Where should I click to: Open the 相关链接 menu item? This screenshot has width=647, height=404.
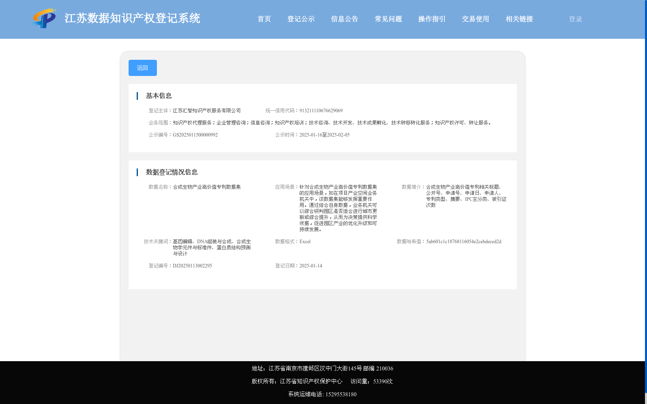click(519, 19)
